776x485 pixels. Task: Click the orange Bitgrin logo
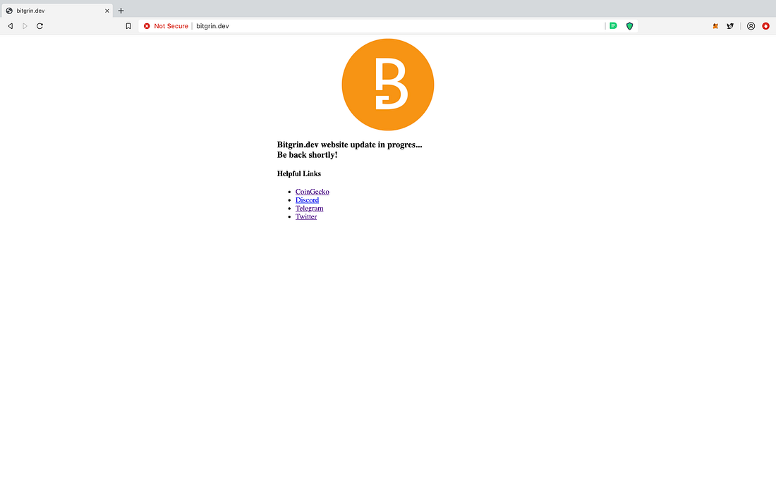click(388, 85)
